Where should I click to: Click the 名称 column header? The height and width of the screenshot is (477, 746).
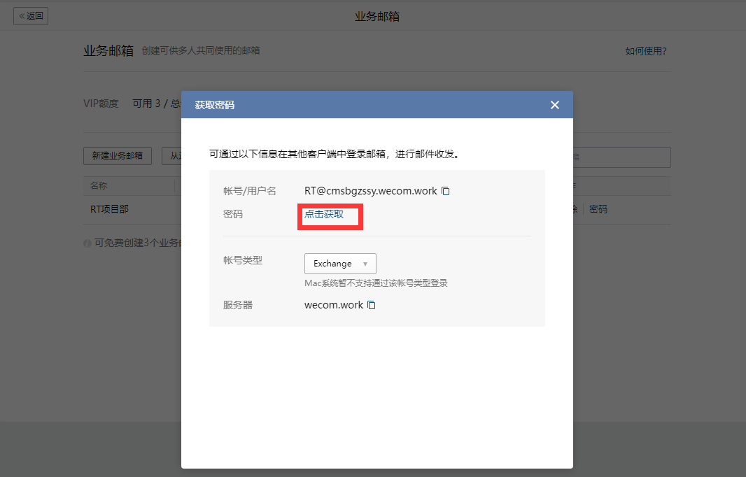[x=99, y=186]
